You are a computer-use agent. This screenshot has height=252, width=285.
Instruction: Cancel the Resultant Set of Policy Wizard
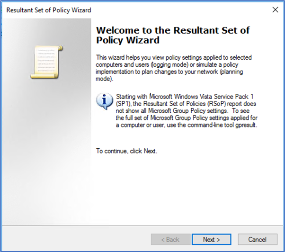click(x=257, y=240)
